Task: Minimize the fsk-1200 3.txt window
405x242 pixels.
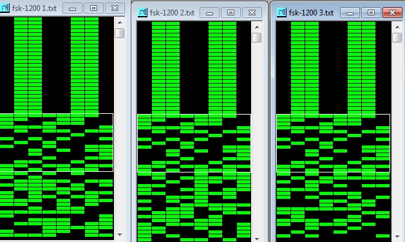Action: click(x=350, y=13)
